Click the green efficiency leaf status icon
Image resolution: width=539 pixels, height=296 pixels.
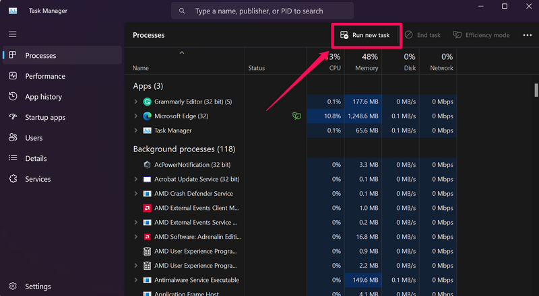tap(296, 116)
